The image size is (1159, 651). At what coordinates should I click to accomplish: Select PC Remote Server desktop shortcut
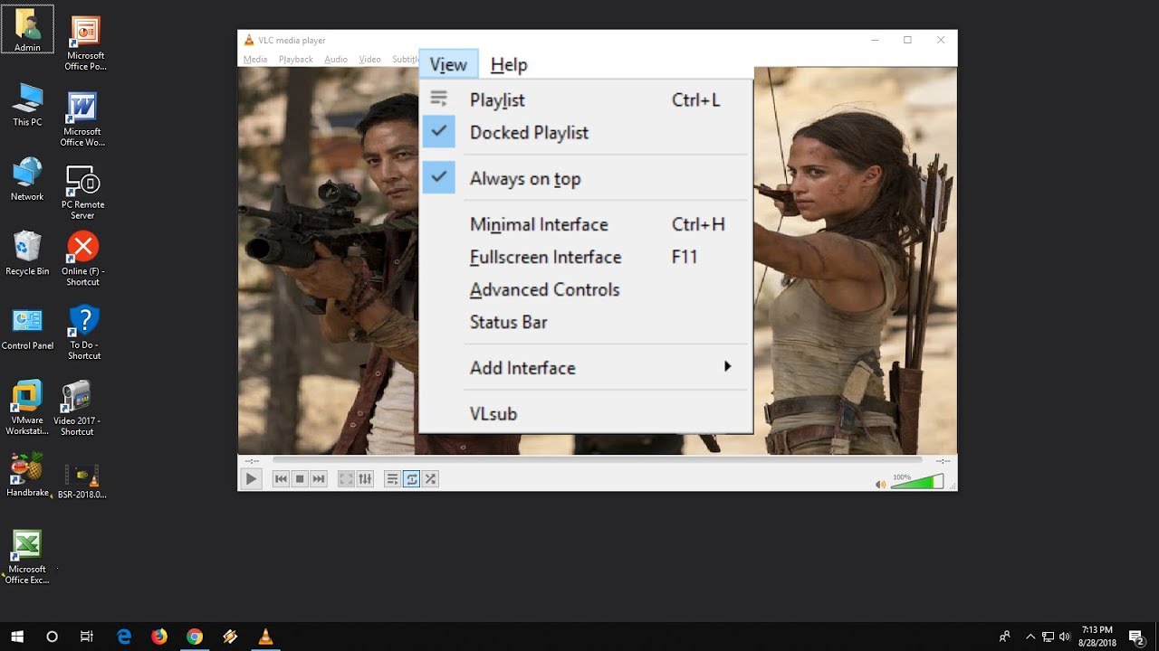coord(82,193)
